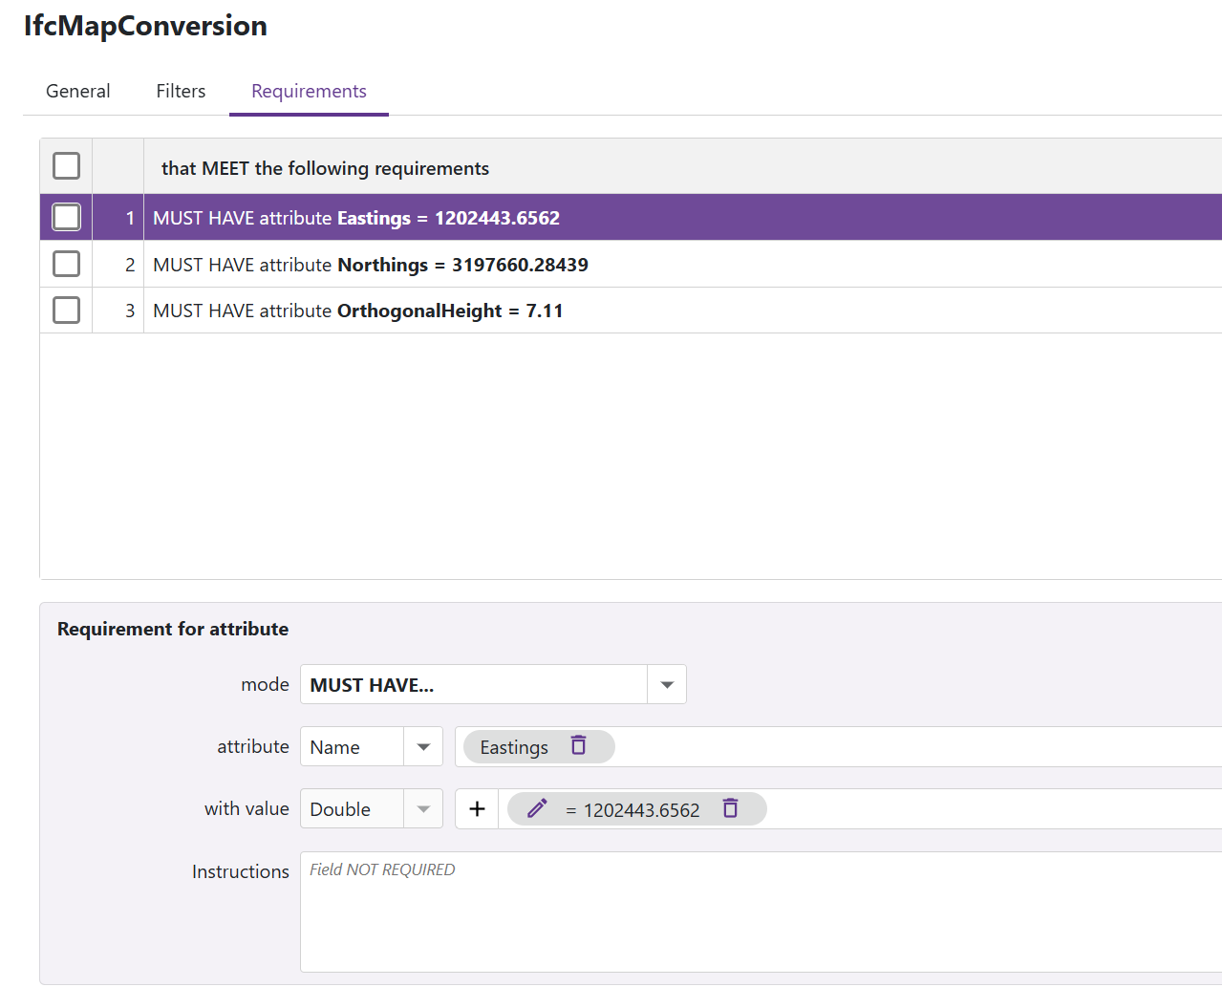Add a new value with the plus icon
This screenshot has height=987, width=1222.
476,808
